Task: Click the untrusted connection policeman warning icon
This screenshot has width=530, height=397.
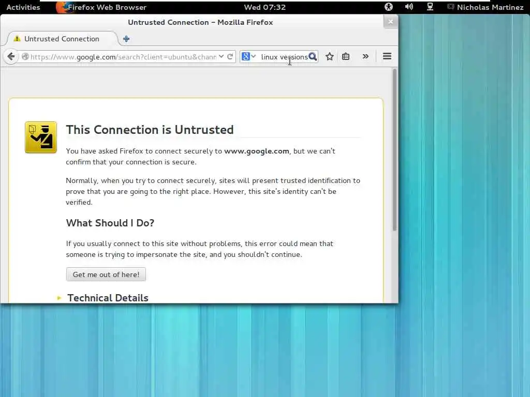Action: tap(41, 138)
